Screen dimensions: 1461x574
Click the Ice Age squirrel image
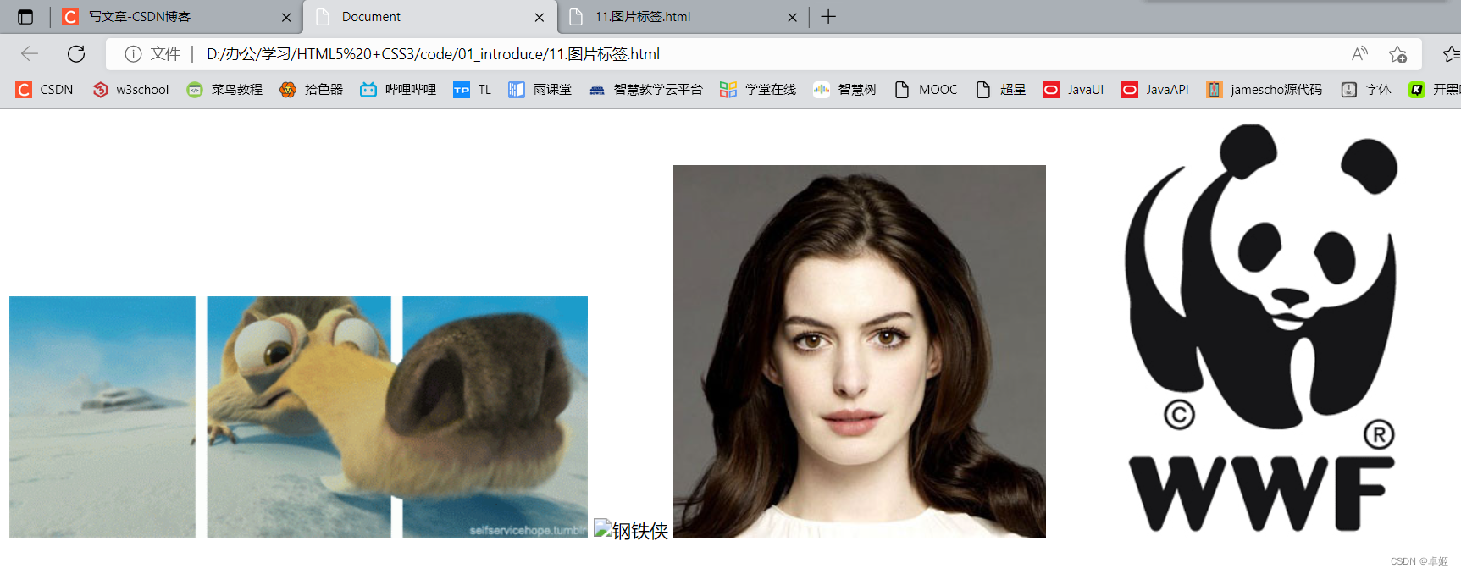click(298, 417)
